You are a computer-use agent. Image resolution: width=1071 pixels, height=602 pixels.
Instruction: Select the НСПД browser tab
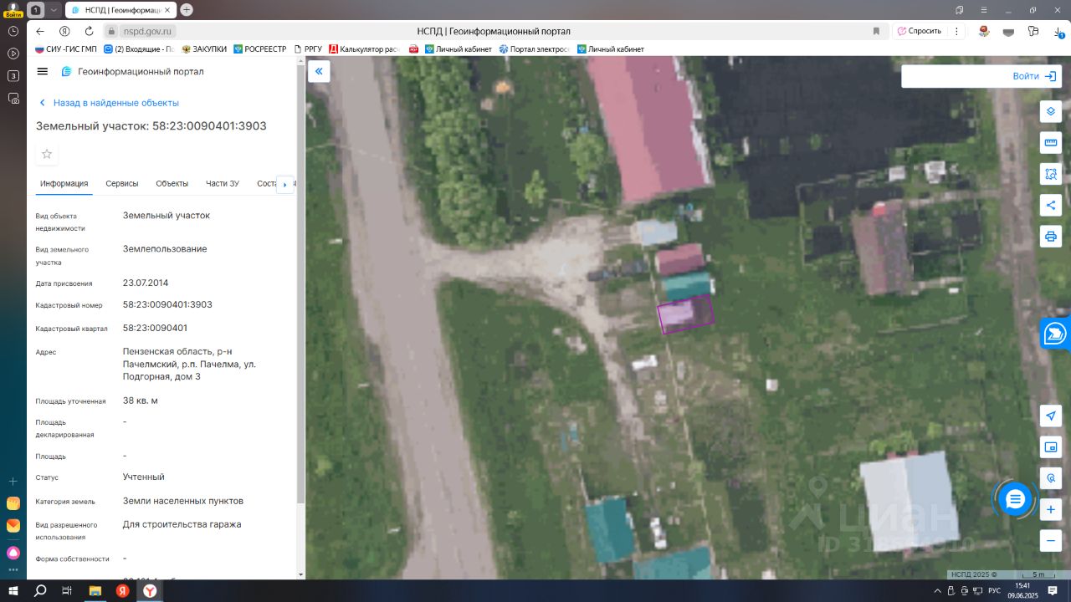pyautogui.click(x=120, y=10)
